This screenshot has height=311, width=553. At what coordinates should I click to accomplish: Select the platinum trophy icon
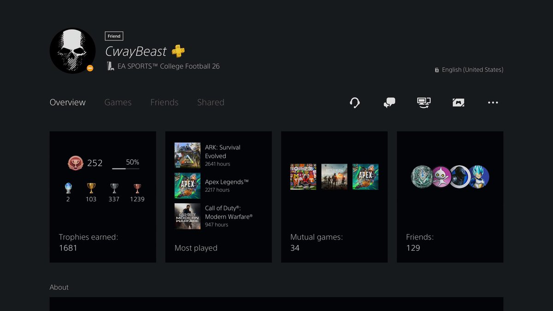coord(68,188)
